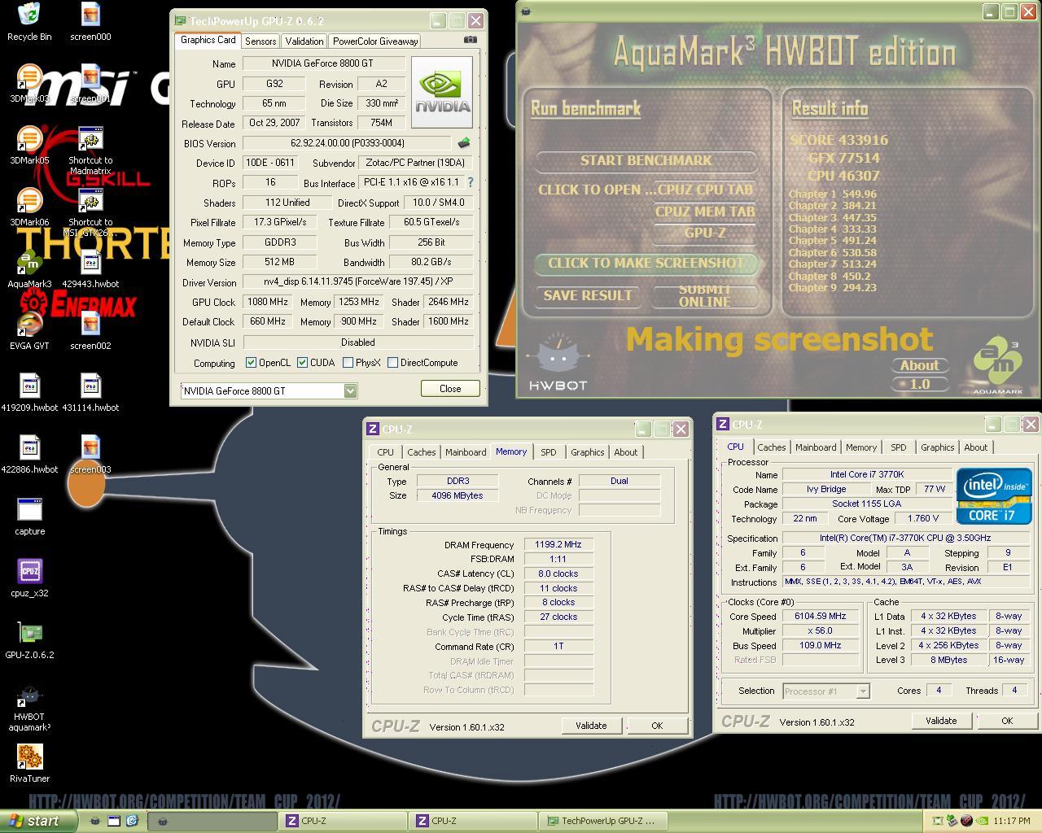1042x833 pixels.
Task: Launch the EVGA GVT desktop icon
Action: 29,331
